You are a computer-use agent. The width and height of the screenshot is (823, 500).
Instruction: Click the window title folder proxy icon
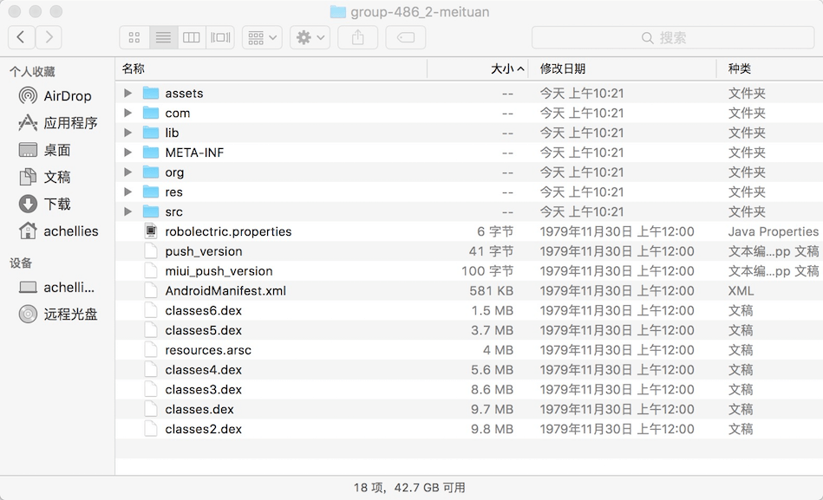coord(338,11)
